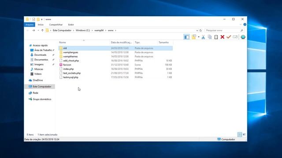
Task: Sort by the Tamanho column header
Action: [165, 43]
